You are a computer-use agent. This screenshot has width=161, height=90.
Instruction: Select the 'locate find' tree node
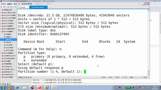click(10, 56)
